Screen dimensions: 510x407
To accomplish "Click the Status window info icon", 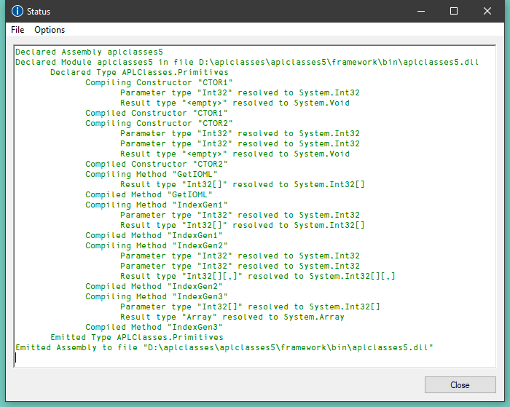I will coord(17,12).
